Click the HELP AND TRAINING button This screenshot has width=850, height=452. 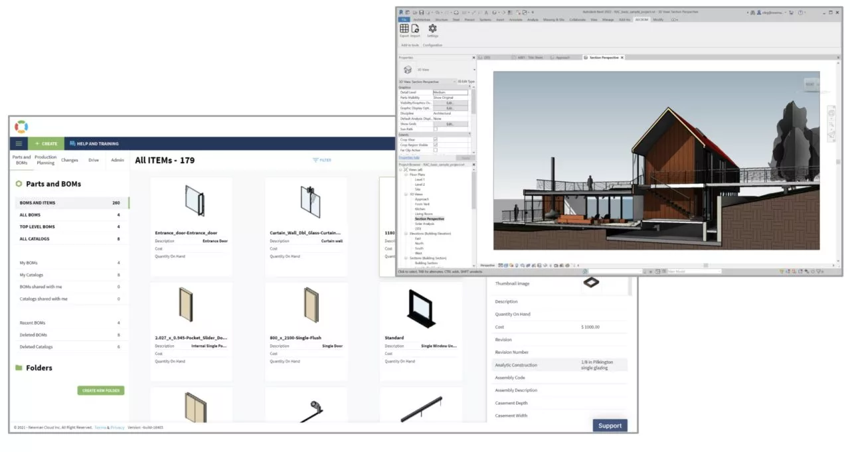point(94,143)
